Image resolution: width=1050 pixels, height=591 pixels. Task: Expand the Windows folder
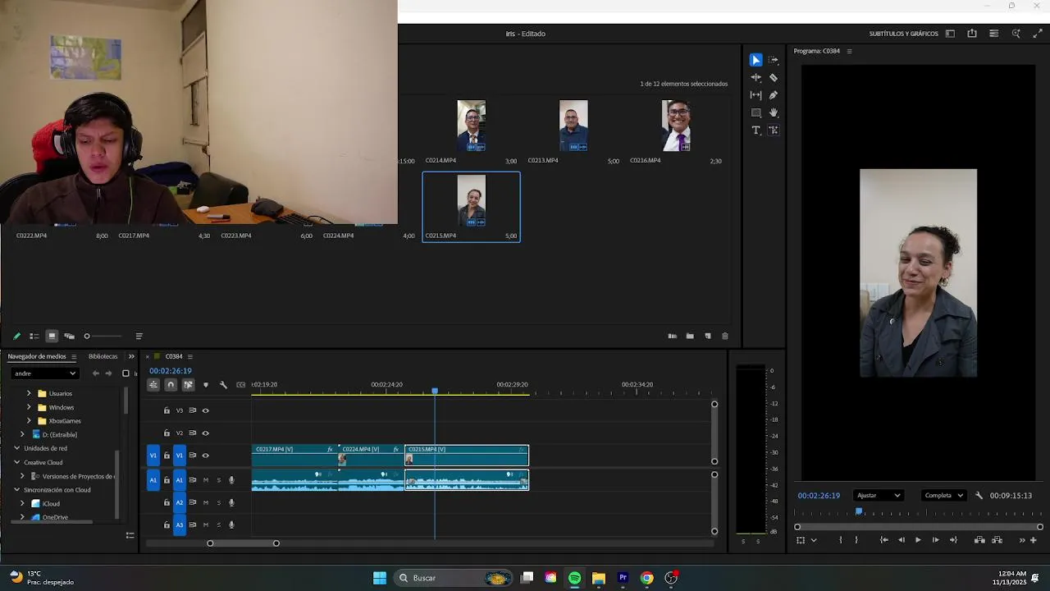[x=30, y=407]
